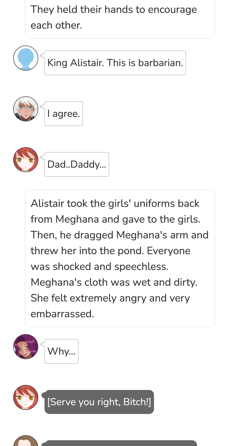The image size is (240, 446).
Task: Tap the 'They held their hands' narration box
Action: coord(120,18)
